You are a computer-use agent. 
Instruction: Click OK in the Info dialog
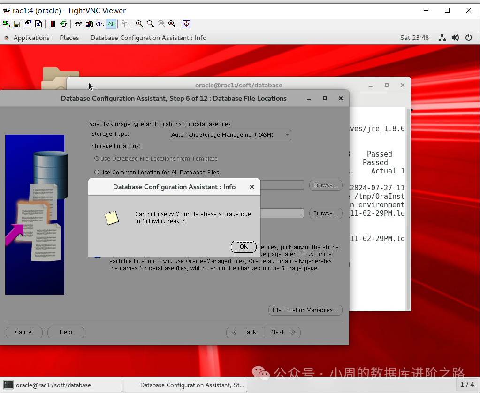pyautogui.click(x=244, y=247)
